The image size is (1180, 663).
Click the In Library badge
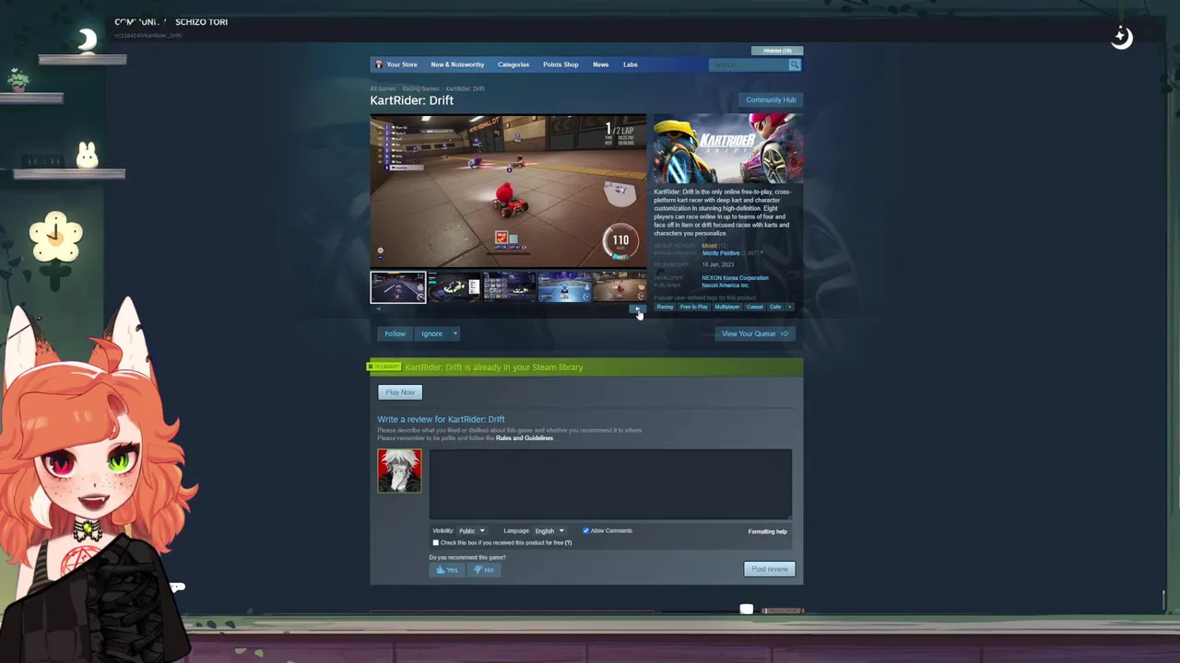[x=384, y=366]
